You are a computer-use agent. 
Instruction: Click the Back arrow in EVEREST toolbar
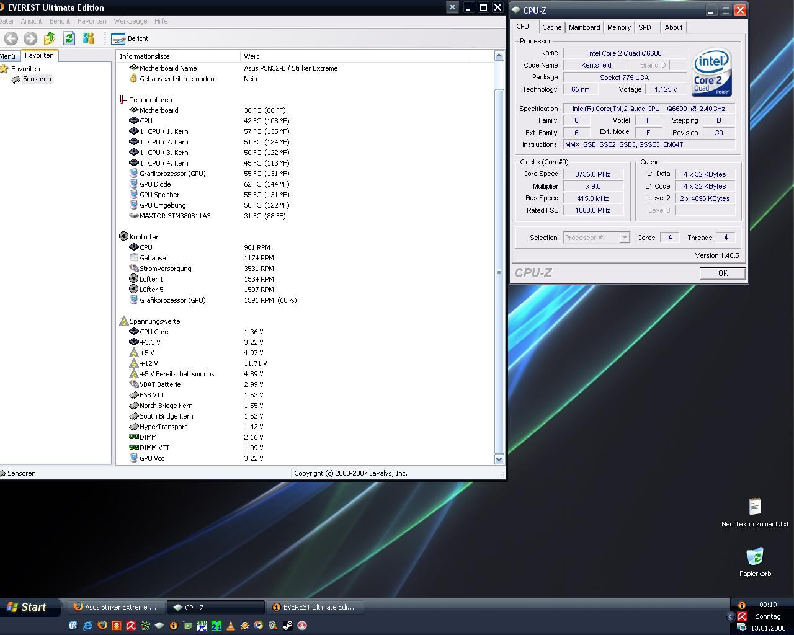tap(11, 38)
